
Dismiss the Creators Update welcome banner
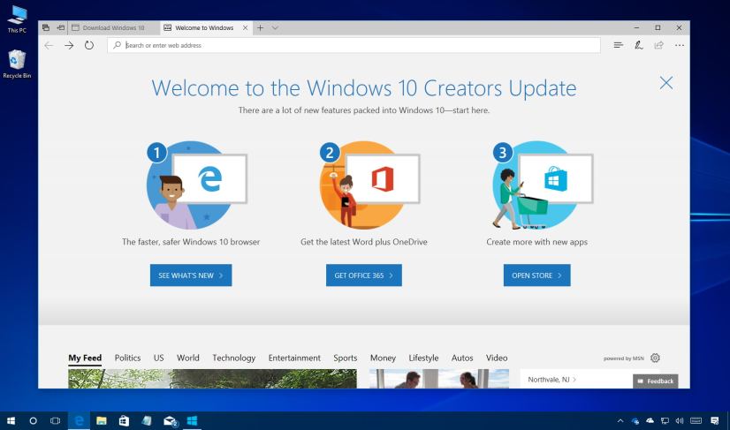(x=666, y=83)
